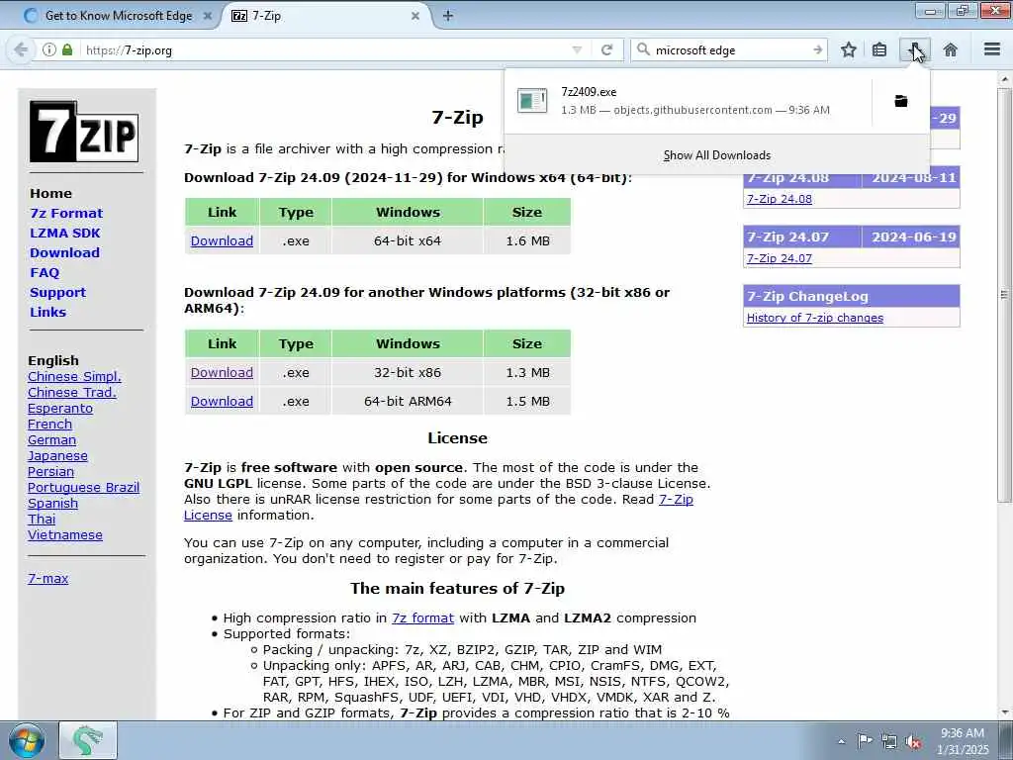Screen dimensions: 1013x760
Task: Switch language to Vietnamese
Action: pyautogui.click(x=64, y=535)
